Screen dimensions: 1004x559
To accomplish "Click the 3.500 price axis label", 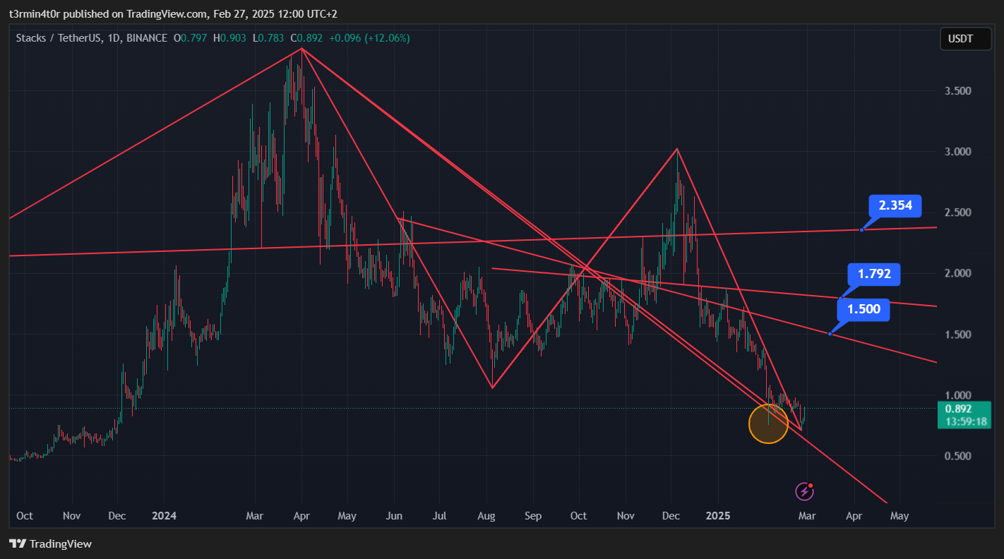I will coord(958,91).
